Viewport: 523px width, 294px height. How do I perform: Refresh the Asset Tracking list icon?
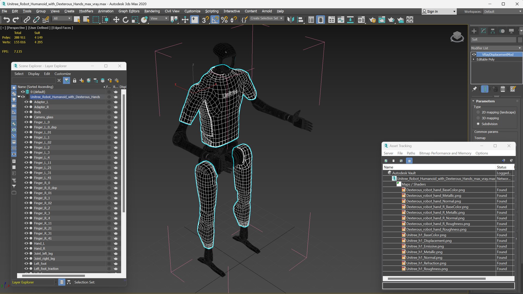click(386, 161)
